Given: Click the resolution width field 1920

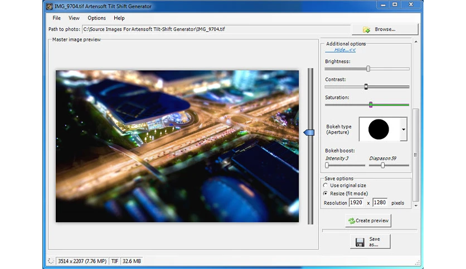Looking at the screenshot, I should pos(356,202).
